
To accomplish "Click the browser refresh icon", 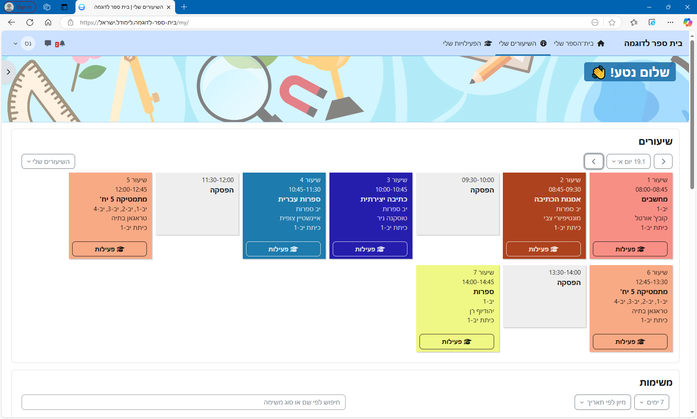I will (29, 22).
